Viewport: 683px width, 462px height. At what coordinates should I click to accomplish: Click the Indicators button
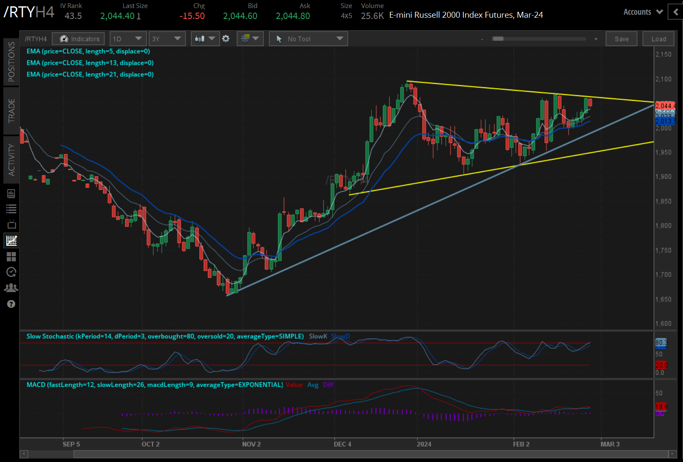tap(79, 39)
